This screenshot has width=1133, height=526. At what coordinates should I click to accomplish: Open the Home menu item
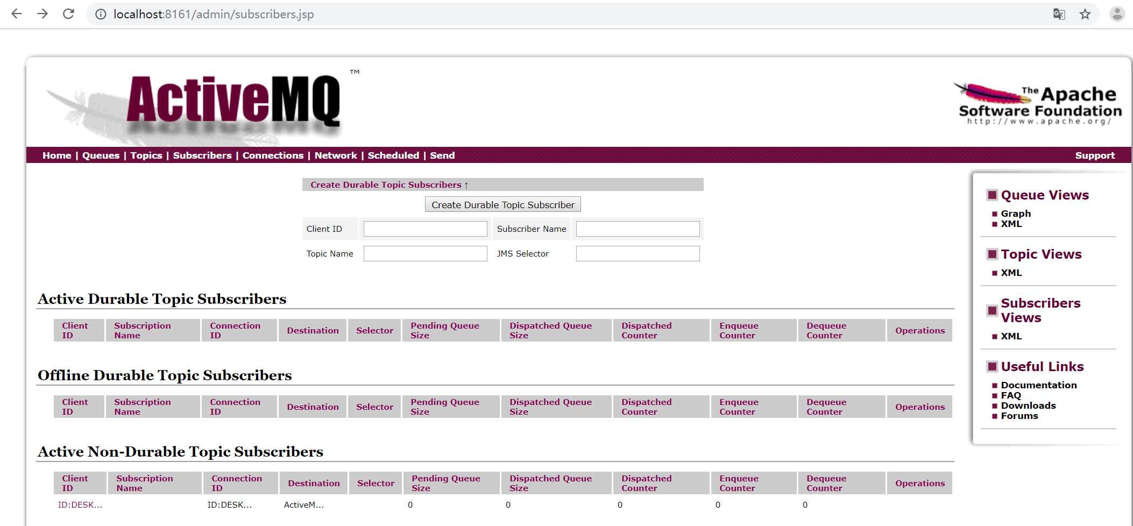click(x=57, y=155)
